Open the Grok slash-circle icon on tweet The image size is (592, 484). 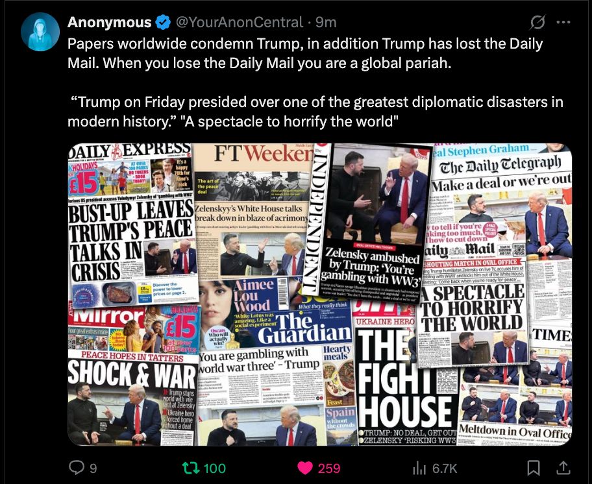(537, 22)
